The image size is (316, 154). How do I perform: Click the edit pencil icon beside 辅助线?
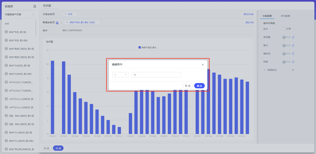[293, 54]
